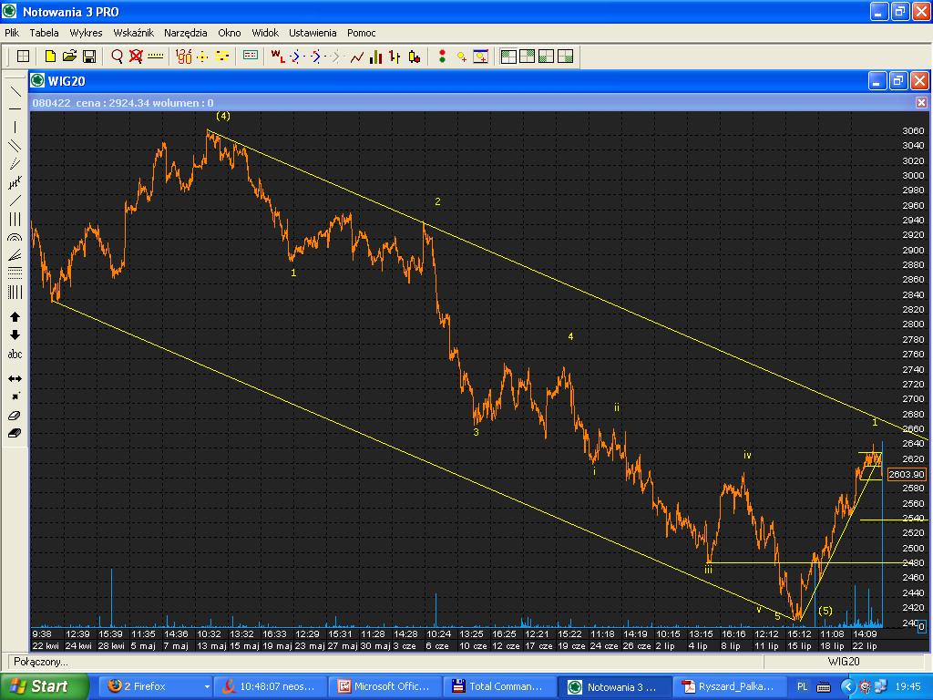Click the table grid icon in toolbar

(x=23, y=57)
